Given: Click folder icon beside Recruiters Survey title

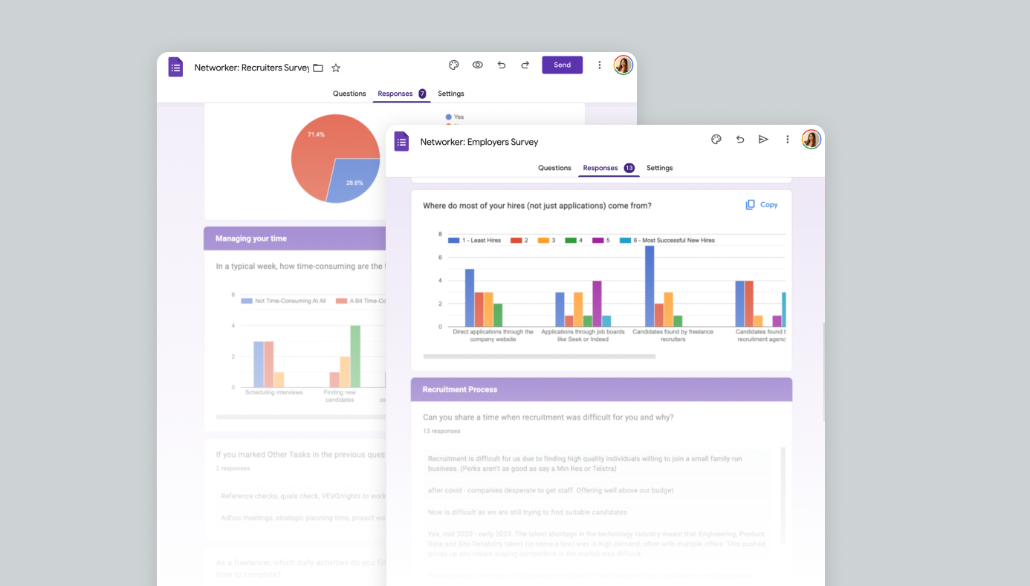Looking at the screenshot, I should click(318, 68).
